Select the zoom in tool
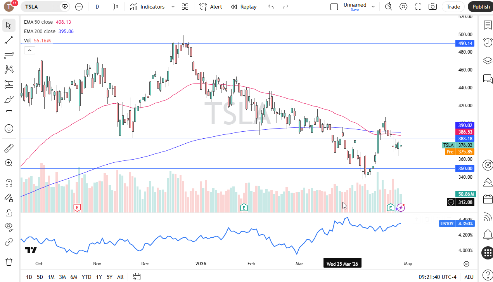The height and width of the screenshot is (282, 493). pos(9,163)
